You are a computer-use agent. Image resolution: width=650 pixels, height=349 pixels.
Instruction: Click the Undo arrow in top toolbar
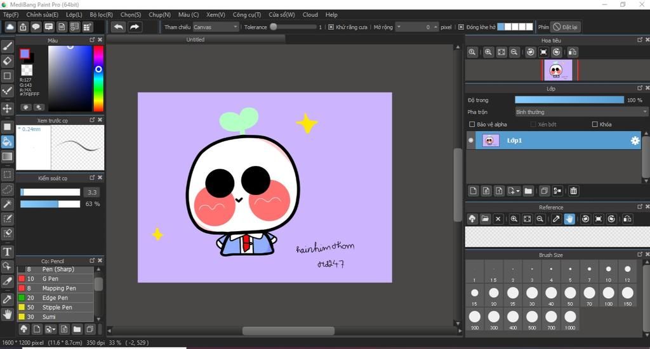[118, 27]
